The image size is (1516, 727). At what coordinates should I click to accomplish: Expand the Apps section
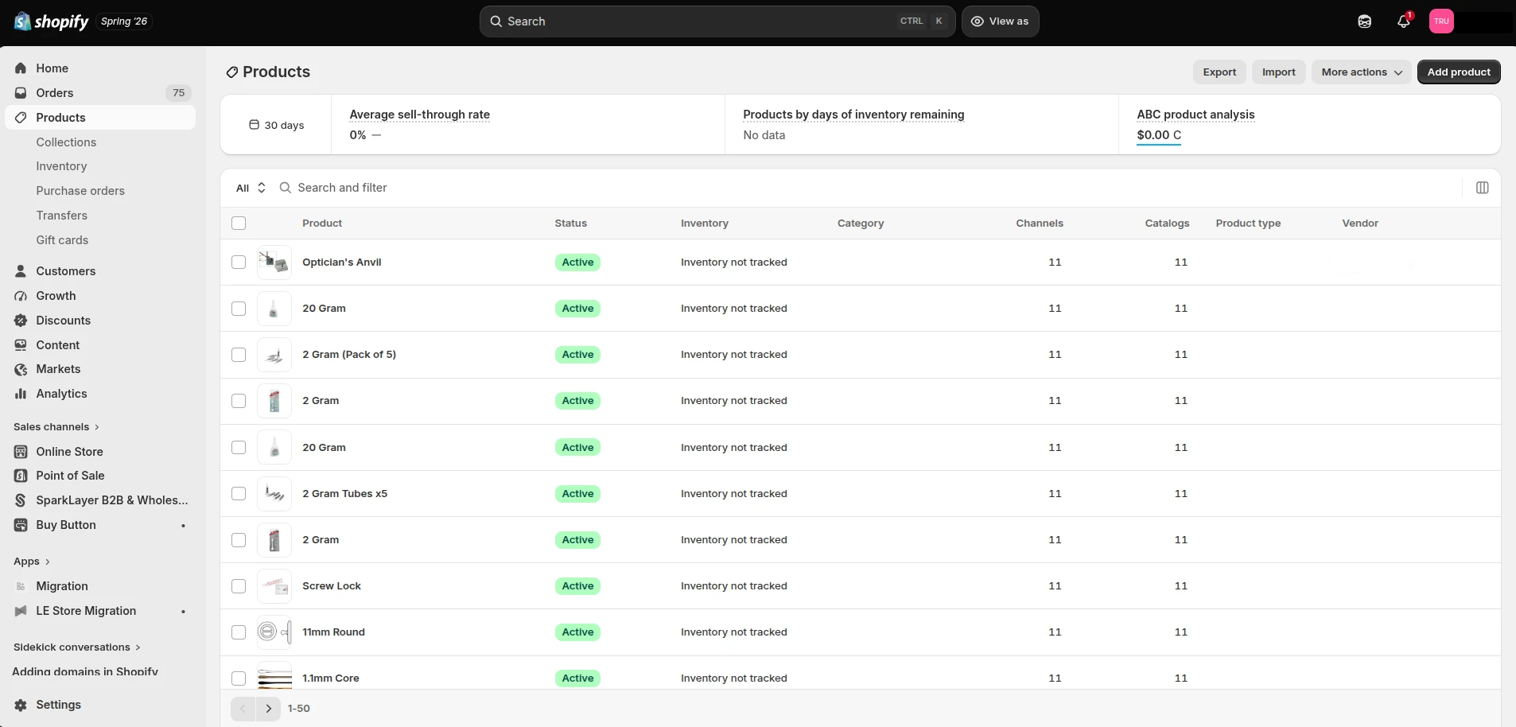coord(32,562)
